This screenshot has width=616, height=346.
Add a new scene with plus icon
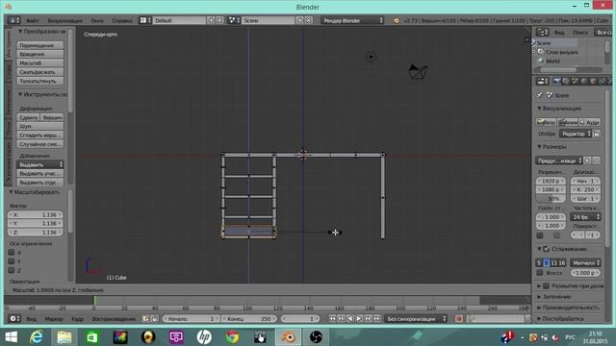point(300,20)
